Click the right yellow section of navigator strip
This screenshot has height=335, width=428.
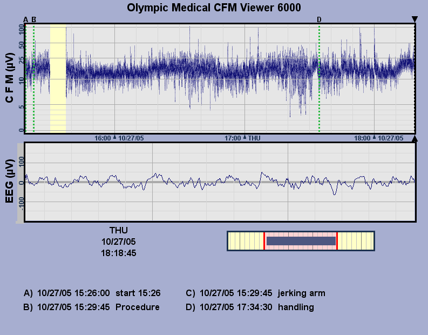coord(356,241)
